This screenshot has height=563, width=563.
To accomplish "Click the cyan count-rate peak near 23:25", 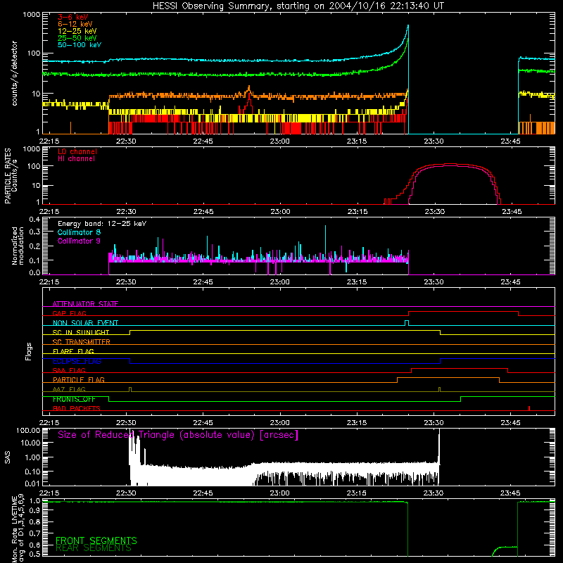I will [x=407, y=27].
